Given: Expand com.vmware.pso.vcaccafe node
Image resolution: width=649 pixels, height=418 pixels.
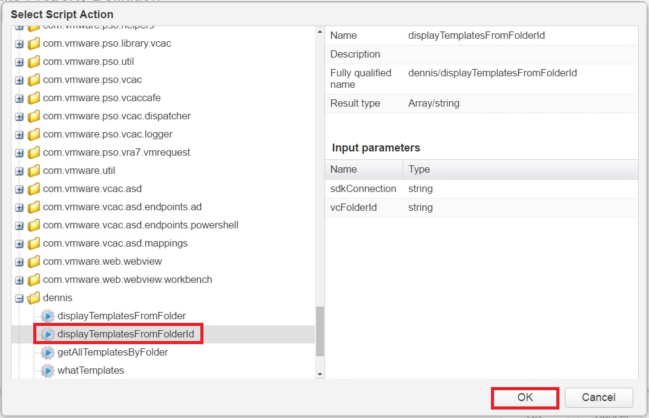Looking at the screenshot, I should tap(19, 99).
